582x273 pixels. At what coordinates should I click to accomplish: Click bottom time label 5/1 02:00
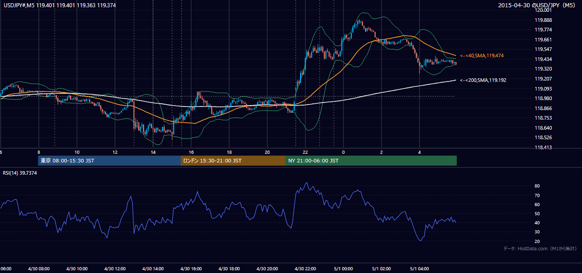(x=382, y=269)
